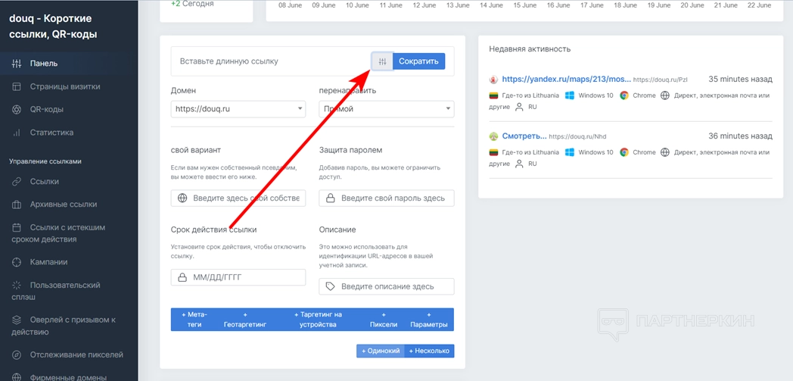The image size is (793, 381).
Task: Click the +2 Сегодня text
Action: click(192, 4)
